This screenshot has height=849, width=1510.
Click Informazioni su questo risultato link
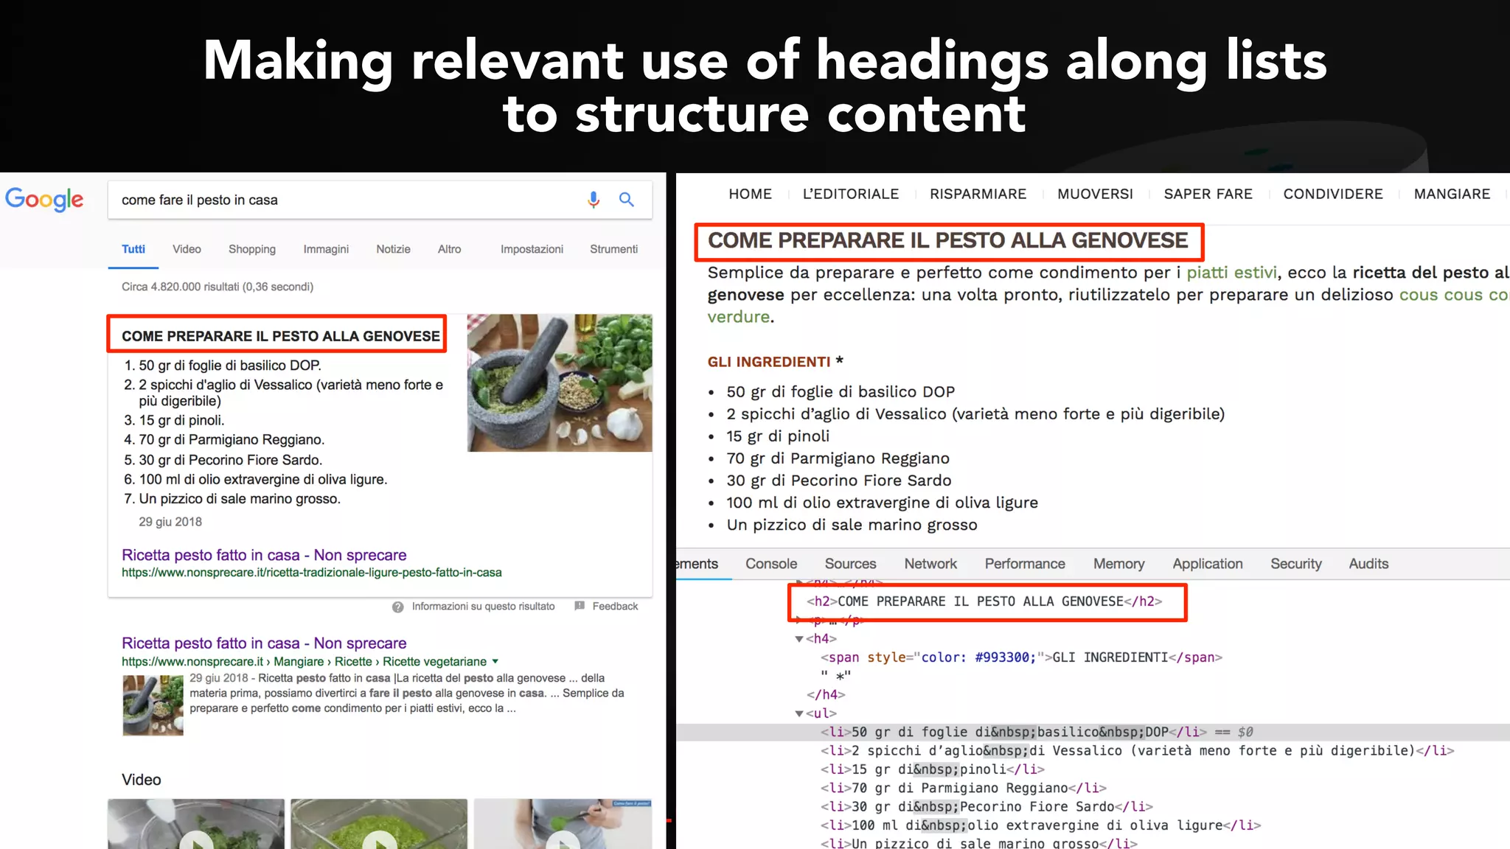pyautogui.click(x=483, y=607)
